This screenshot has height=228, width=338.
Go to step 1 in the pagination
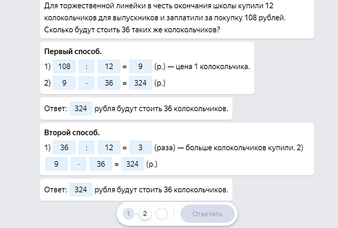pos(128,214)
